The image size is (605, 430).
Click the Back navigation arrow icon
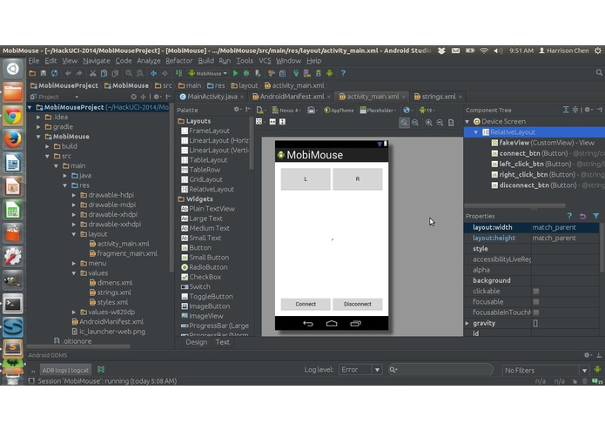[x=153, y=73]
